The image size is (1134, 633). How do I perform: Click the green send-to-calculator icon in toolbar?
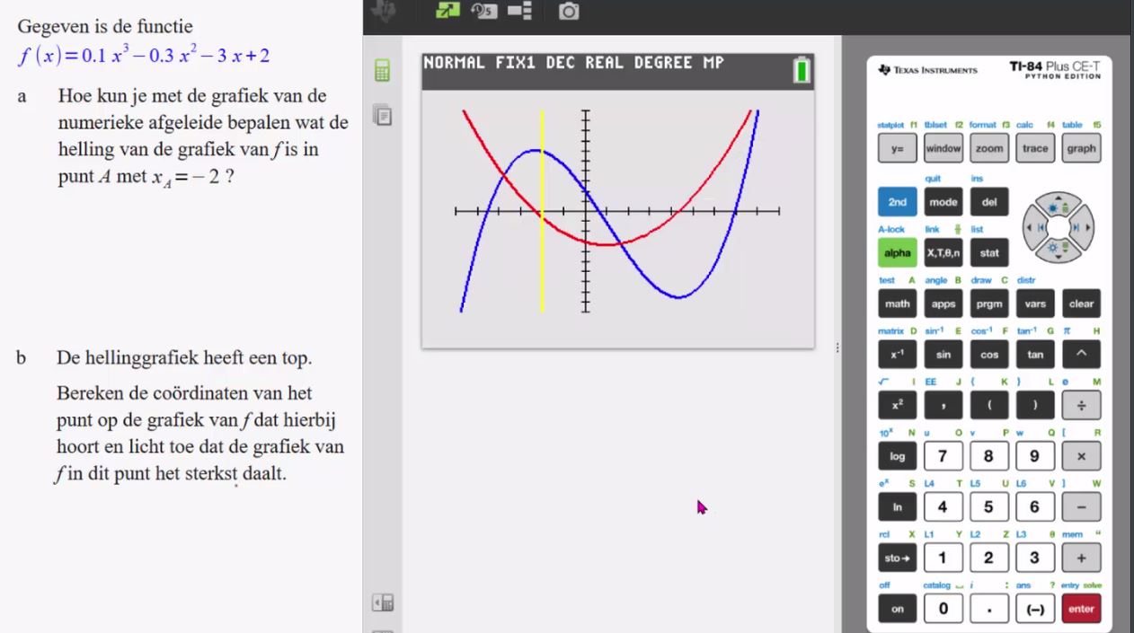[447, 11]
